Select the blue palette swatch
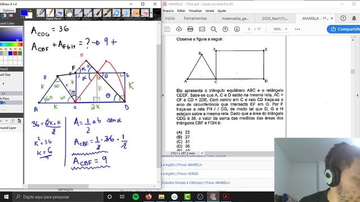This screenshot has width=360, height=202. [x=10, y=53]
